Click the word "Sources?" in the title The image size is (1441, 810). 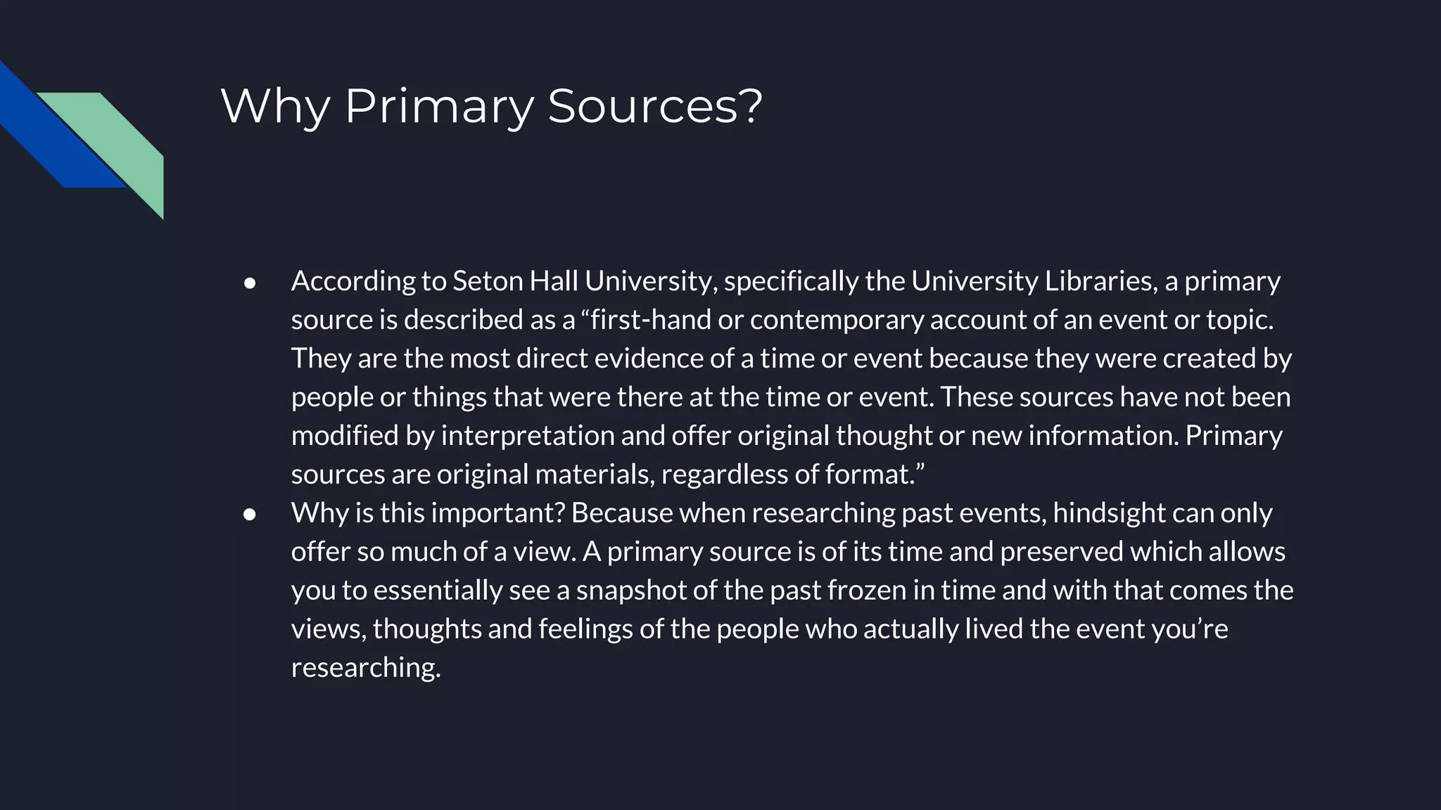pyautogui.click(x=655, y=107)
